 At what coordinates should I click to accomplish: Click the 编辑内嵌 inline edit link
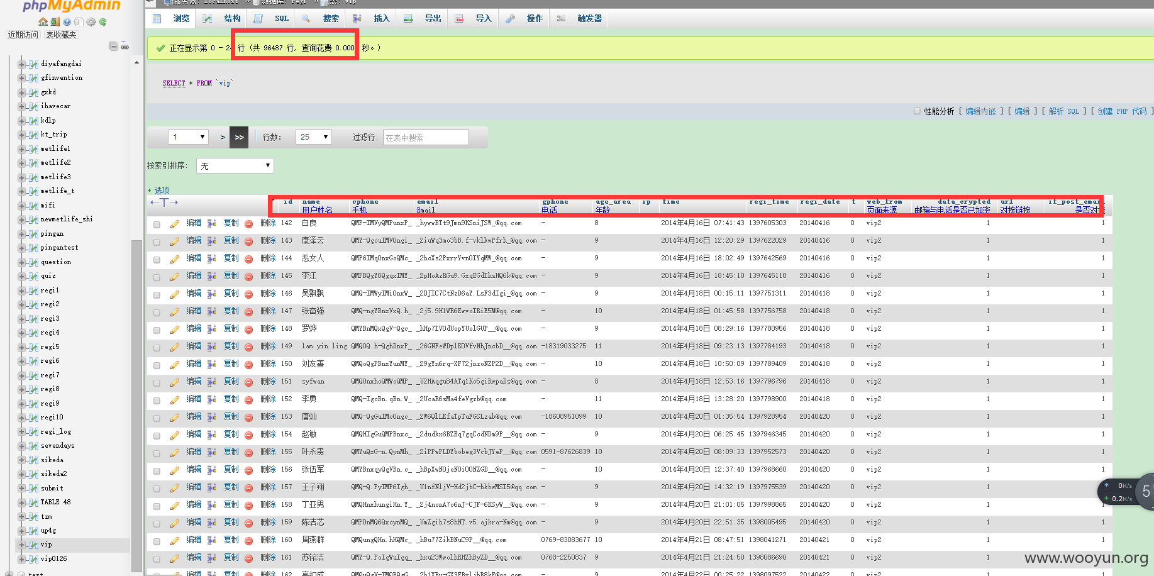(980, 111)
